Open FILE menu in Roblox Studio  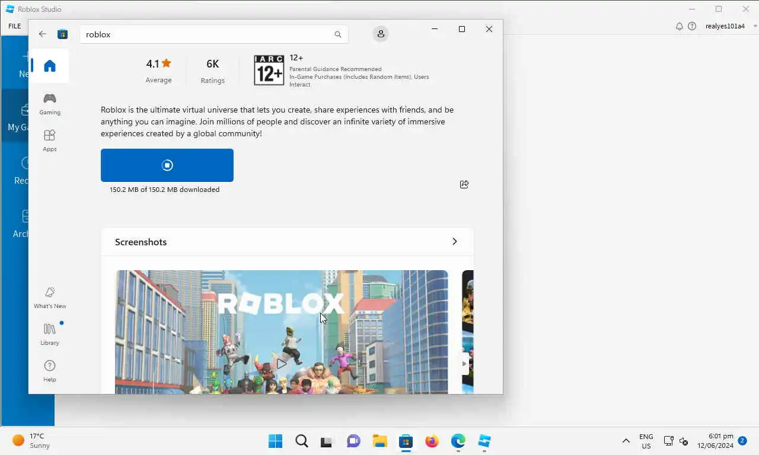click(x=15, y=26)
